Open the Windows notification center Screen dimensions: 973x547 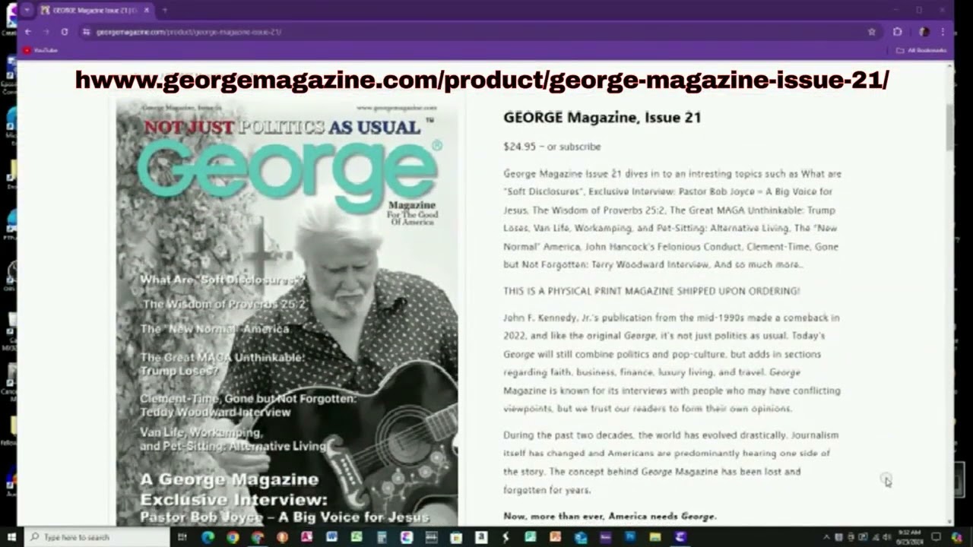(937, 537)
